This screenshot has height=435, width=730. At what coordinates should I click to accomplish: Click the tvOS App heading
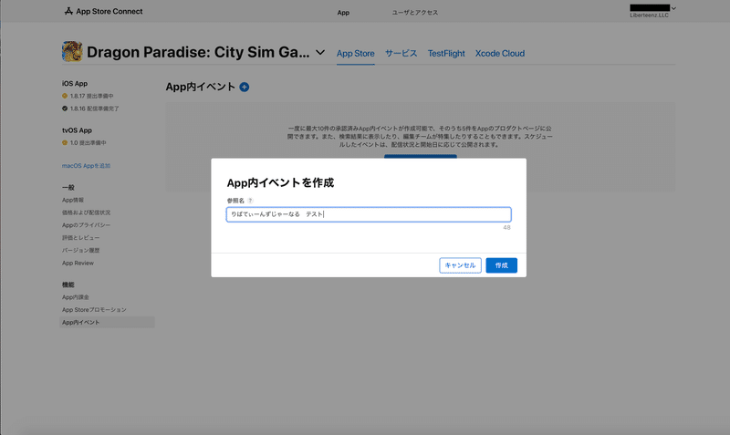[x=77, y=130]
